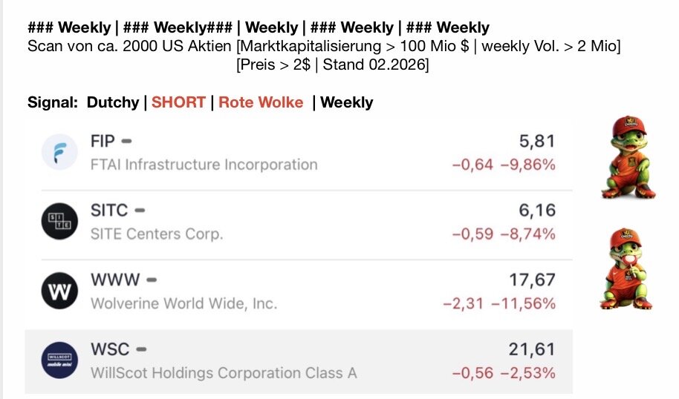Click the SITC black circular logo
This screenshot has width=679, height=399.
click(59, 221)
